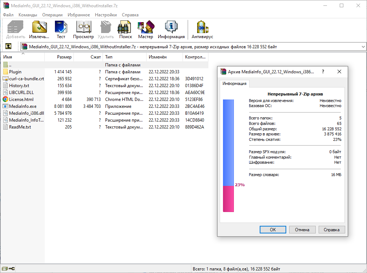Close the archive info dialog
Viewport: 367px width, 273px height.
(x=339, y=72)
